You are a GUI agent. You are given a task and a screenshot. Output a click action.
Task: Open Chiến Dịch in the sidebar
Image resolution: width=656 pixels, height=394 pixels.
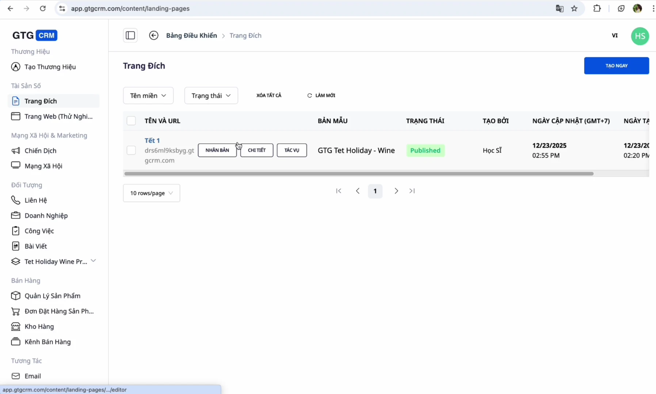(40, 151)
